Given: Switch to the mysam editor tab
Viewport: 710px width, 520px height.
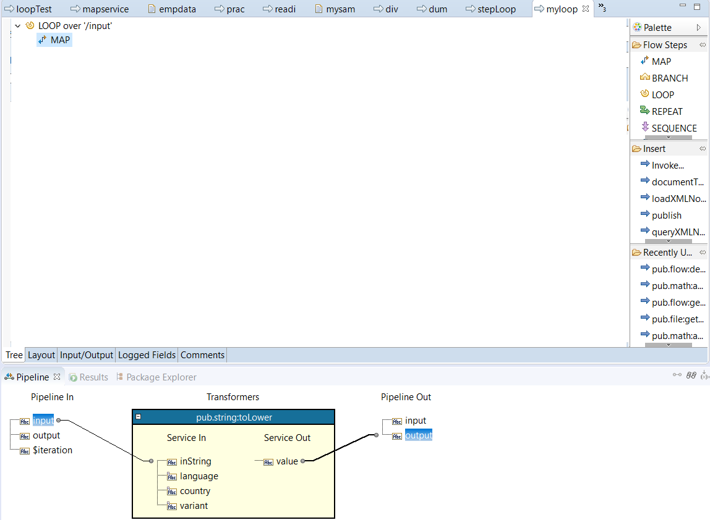Looking at the screenshot, I should click(335, 9).
